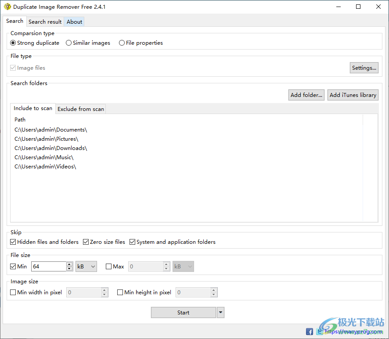The image size is (389, 339).
Task: Open the manyprog.com website link
Action: pos(353,332)
